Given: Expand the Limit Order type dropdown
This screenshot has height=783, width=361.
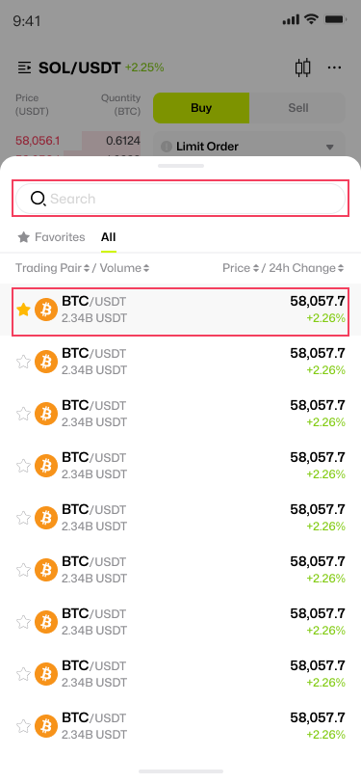Looking at the screenshot, I should [329, 147].
